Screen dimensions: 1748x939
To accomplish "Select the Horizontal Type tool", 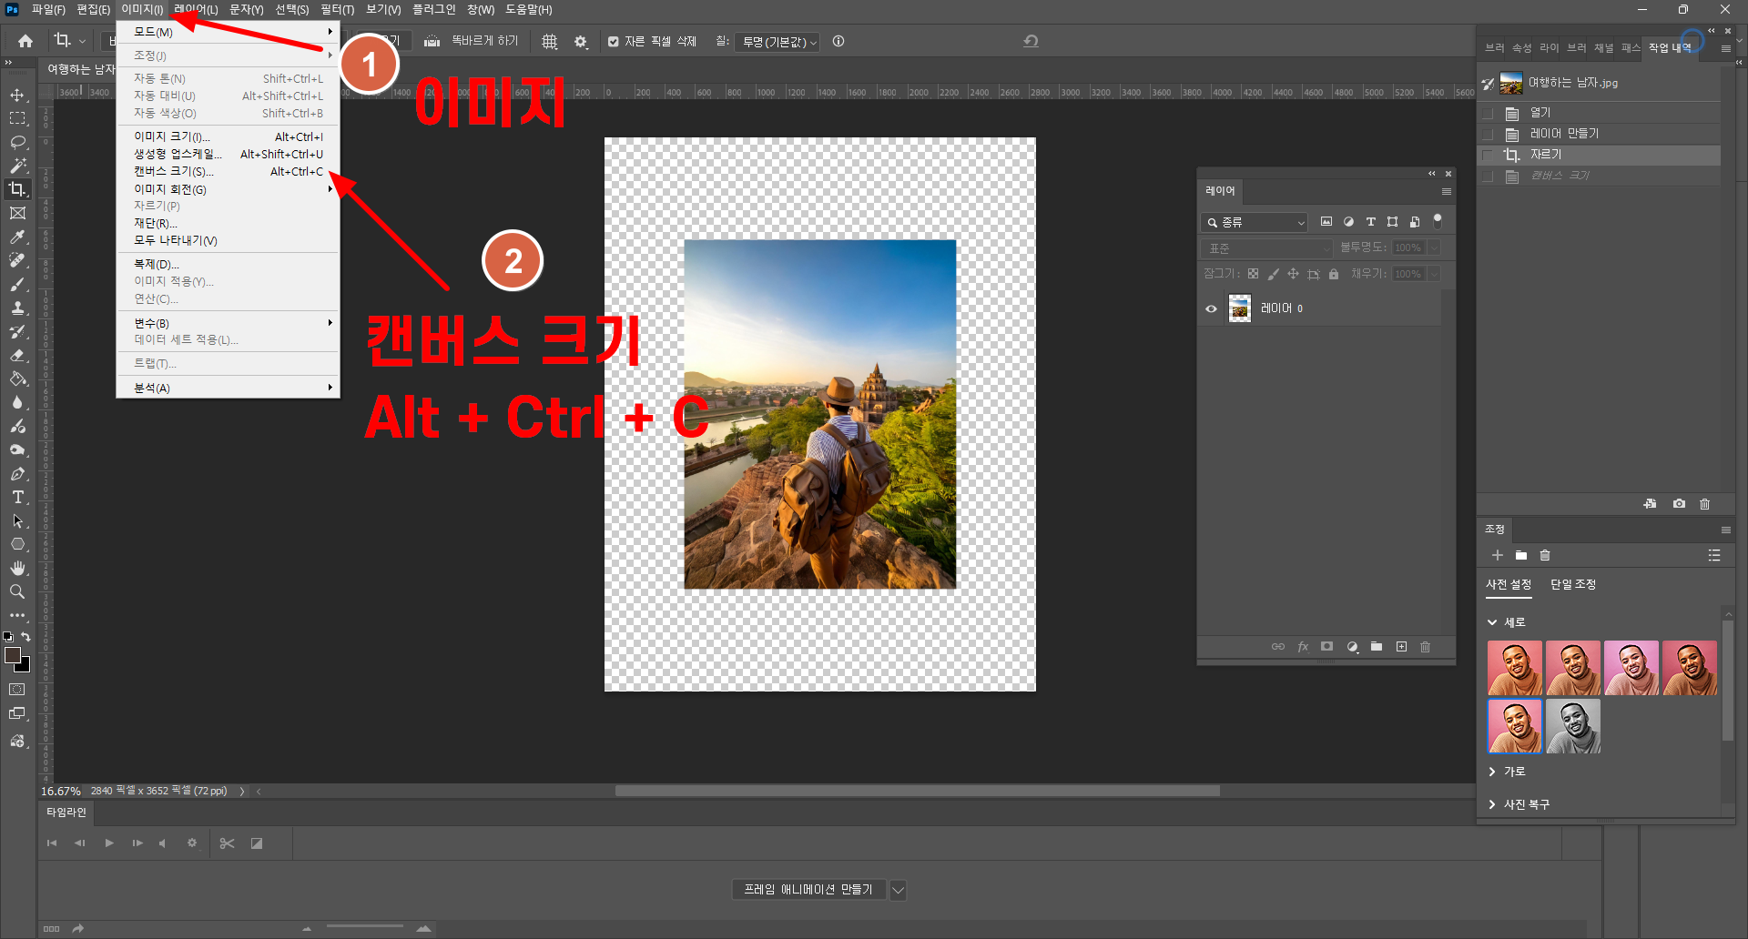I will click(x=17, y=497).
